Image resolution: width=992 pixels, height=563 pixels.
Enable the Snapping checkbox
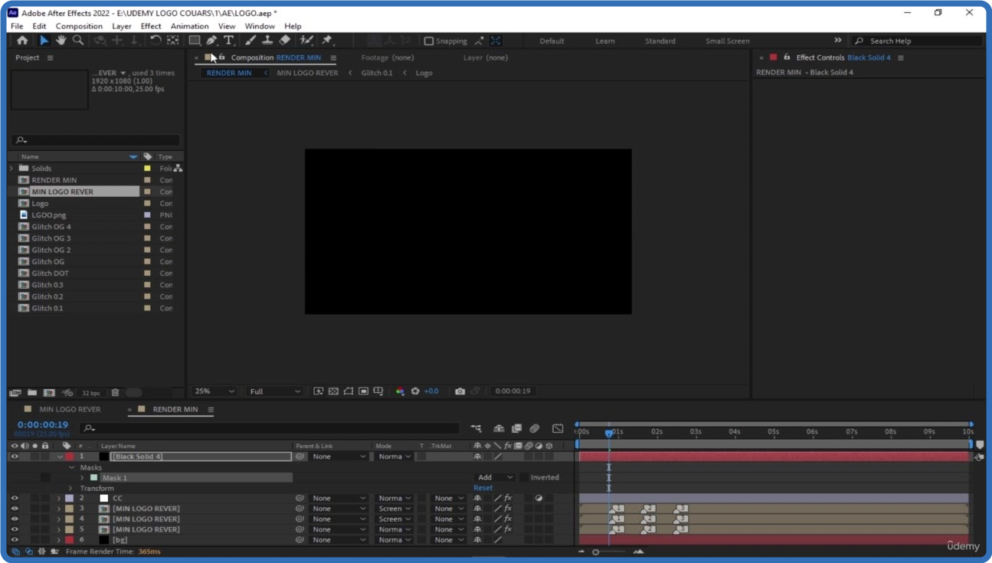click(429, 41)
